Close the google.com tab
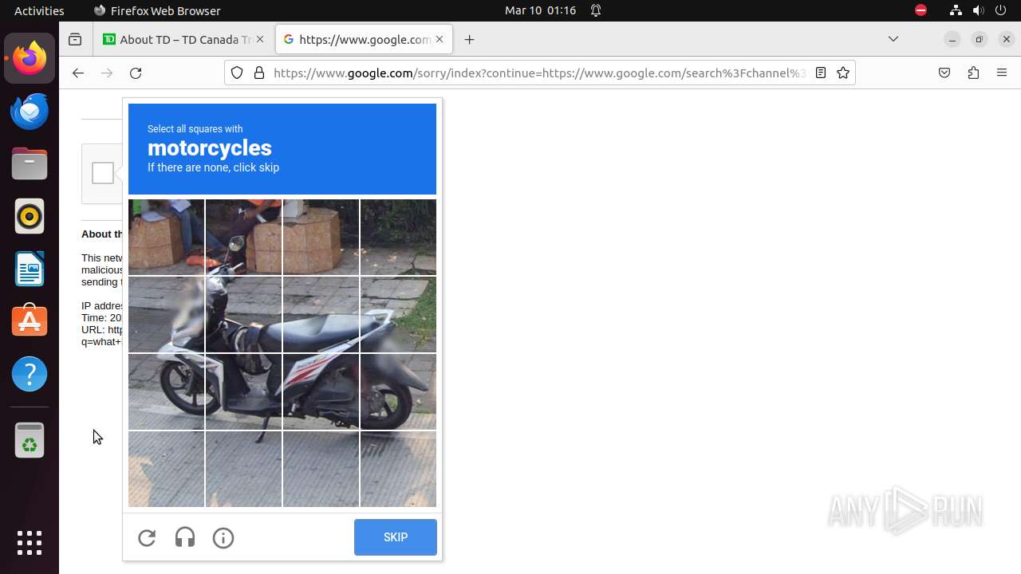Screen dimensions: 1021x574 coord(439,39)
